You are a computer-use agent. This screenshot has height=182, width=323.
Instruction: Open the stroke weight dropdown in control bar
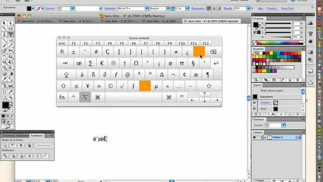[x=72, y=9]
